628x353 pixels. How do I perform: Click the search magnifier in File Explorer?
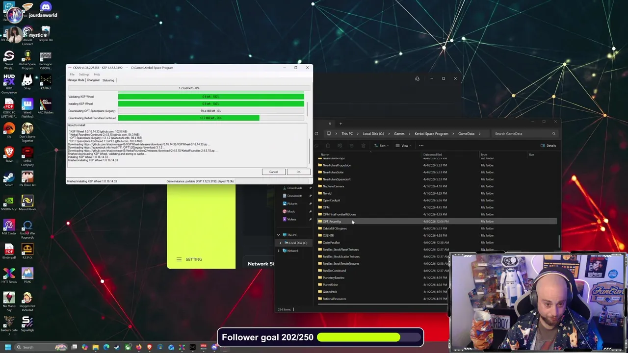point(553,133)
